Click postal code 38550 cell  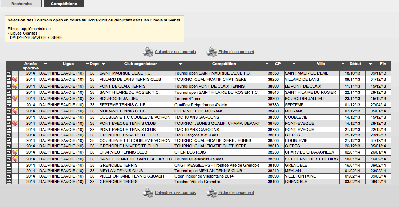273,73
